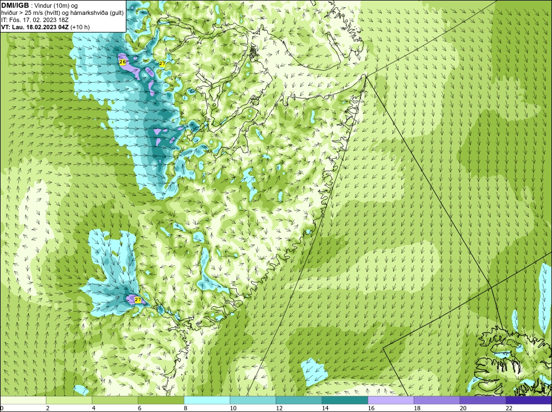Click the "16" tick label on the scale
552x412 pixels.
pyautogui.click(x=371, y=408)
